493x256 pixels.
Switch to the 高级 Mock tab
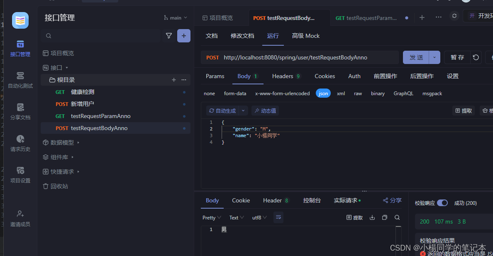pos(305,36)
